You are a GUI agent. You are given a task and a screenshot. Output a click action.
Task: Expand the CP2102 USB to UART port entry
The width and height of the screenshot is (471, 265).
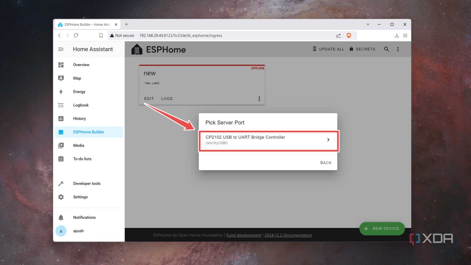(x=328, y=140)
